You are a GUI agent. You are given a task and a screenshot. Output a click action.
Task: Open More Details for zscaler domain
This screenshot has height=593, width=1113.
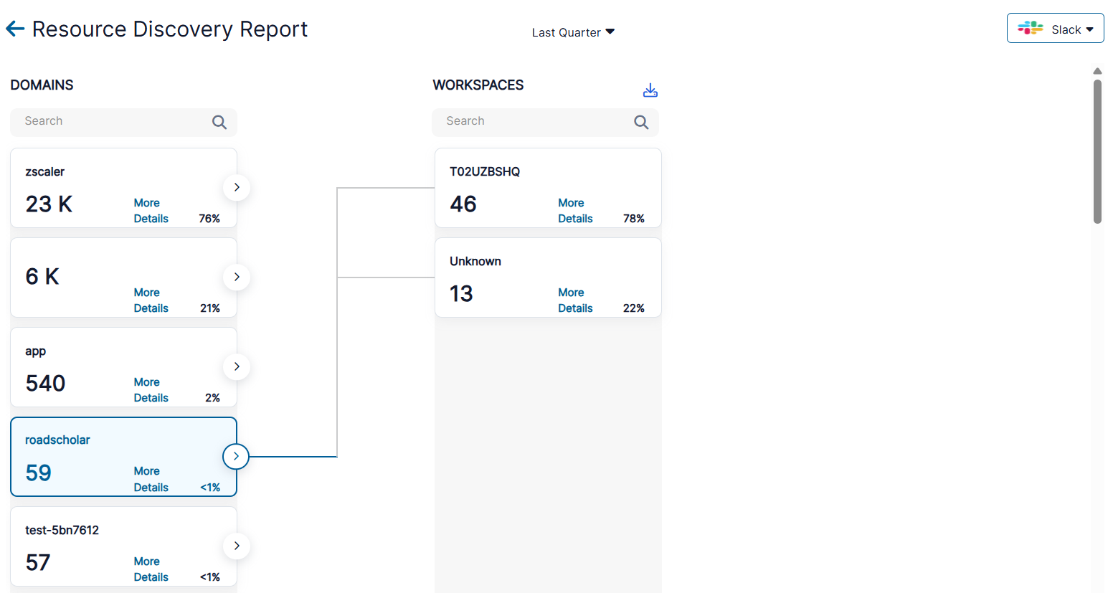(151, 211)
